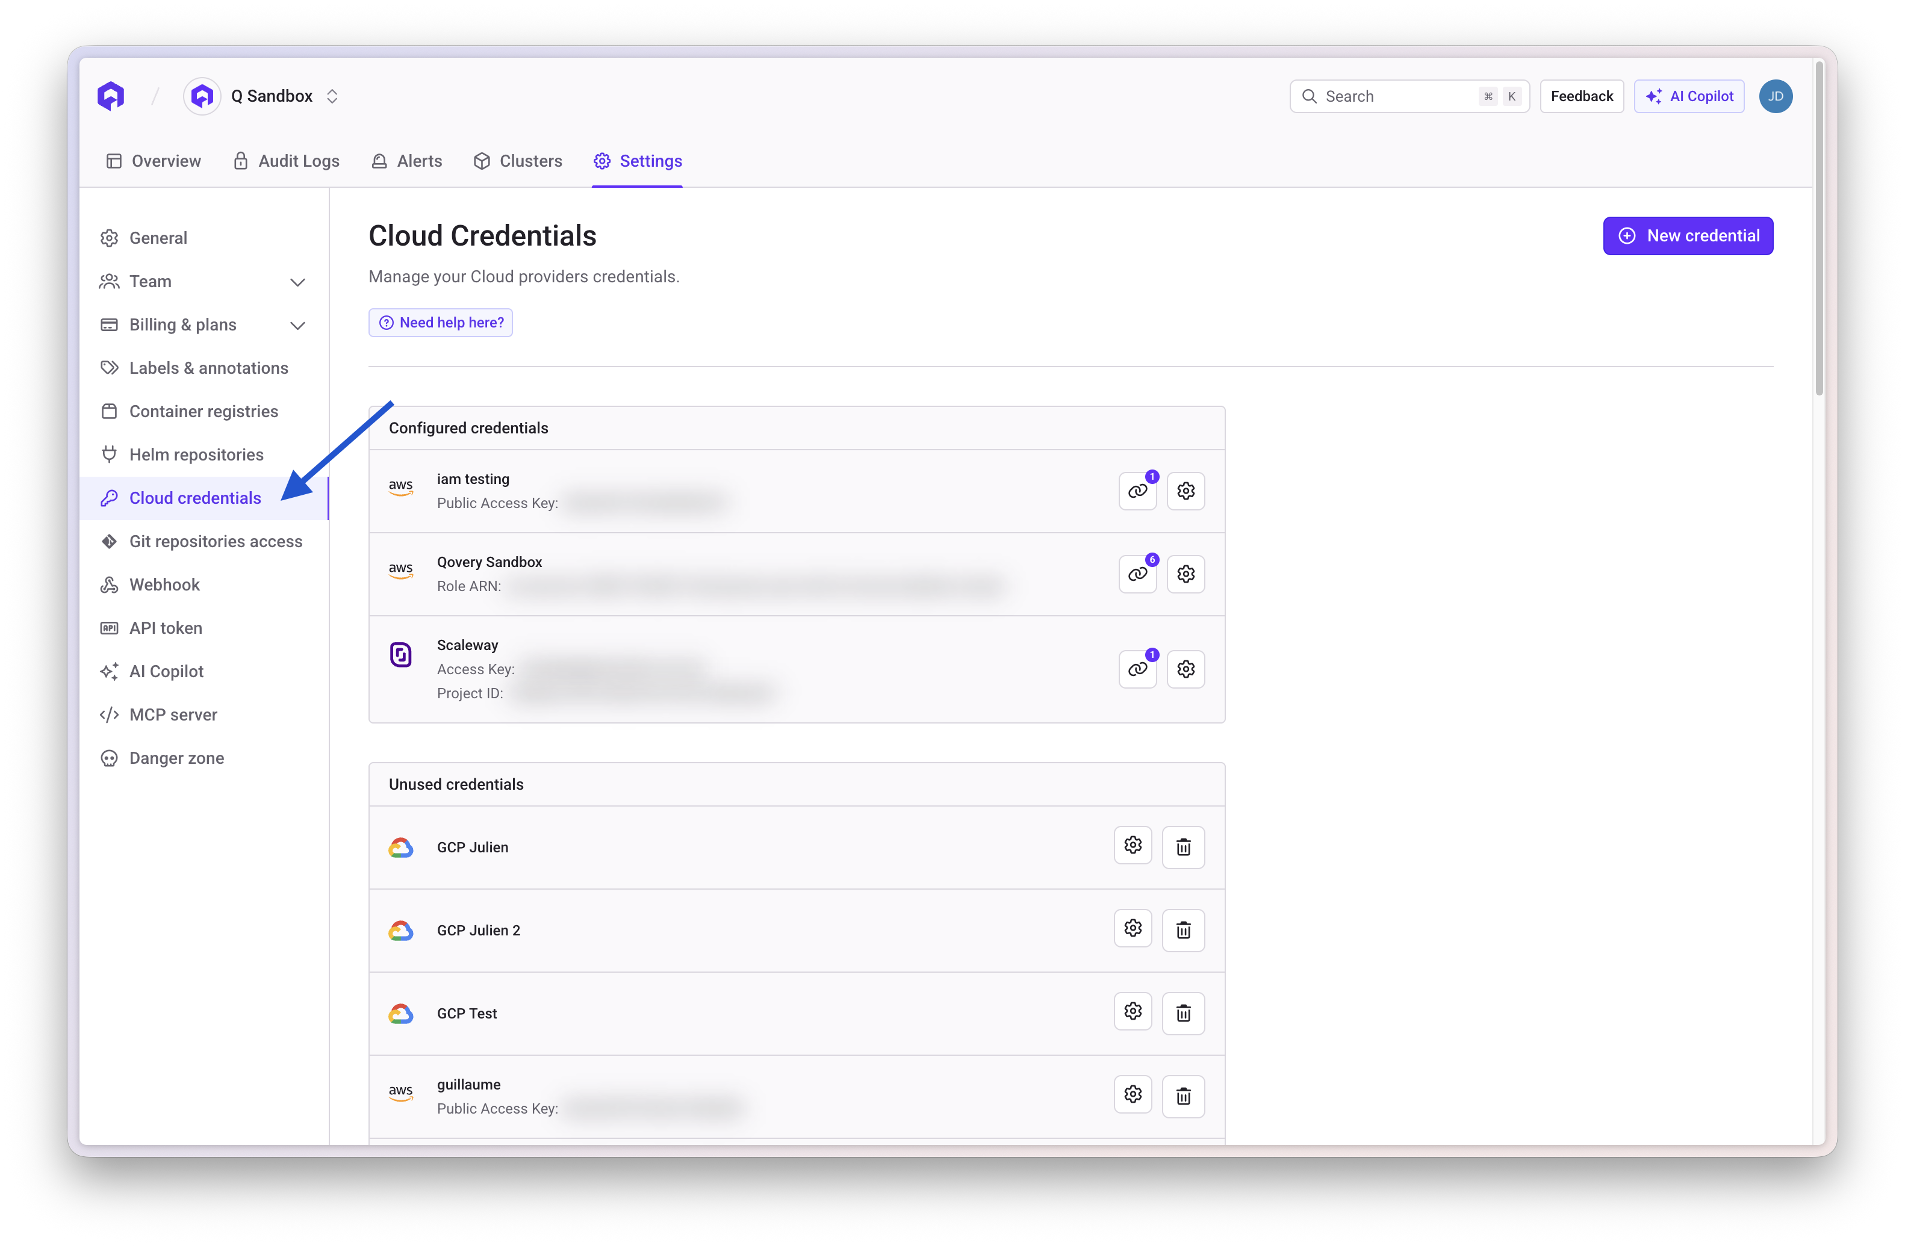
Task: Edit the GCP Test credential gear
Action: [1133, 1011]
